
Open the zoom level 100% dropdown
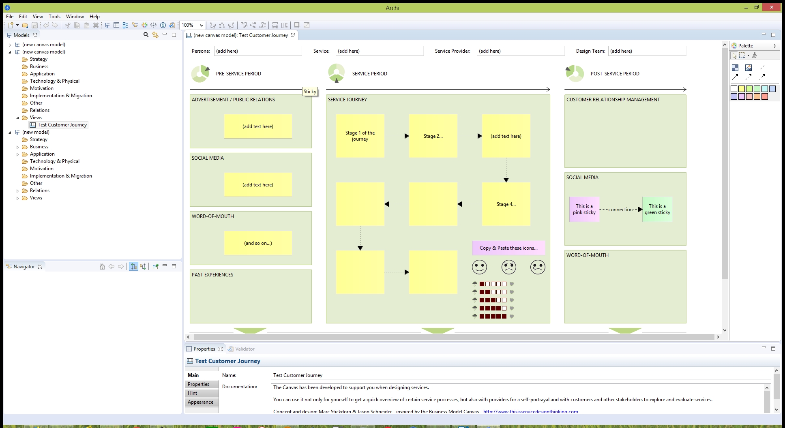[202, 25]
